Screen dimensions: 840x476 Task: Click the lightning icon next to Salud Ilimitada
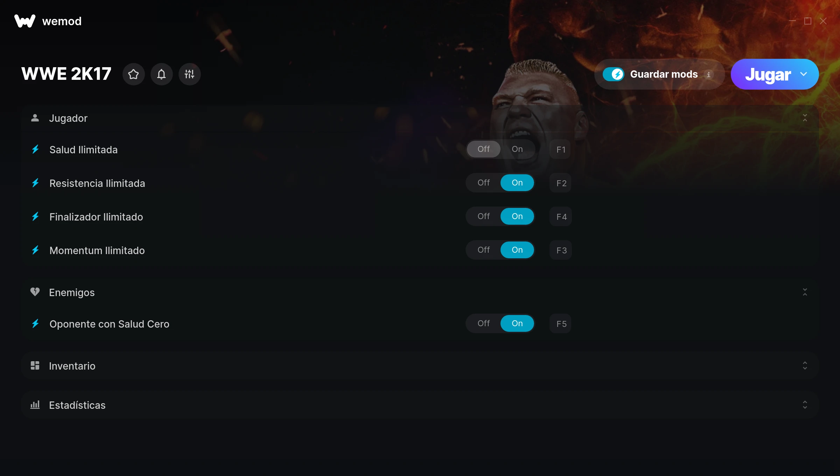tap(35, 149)
